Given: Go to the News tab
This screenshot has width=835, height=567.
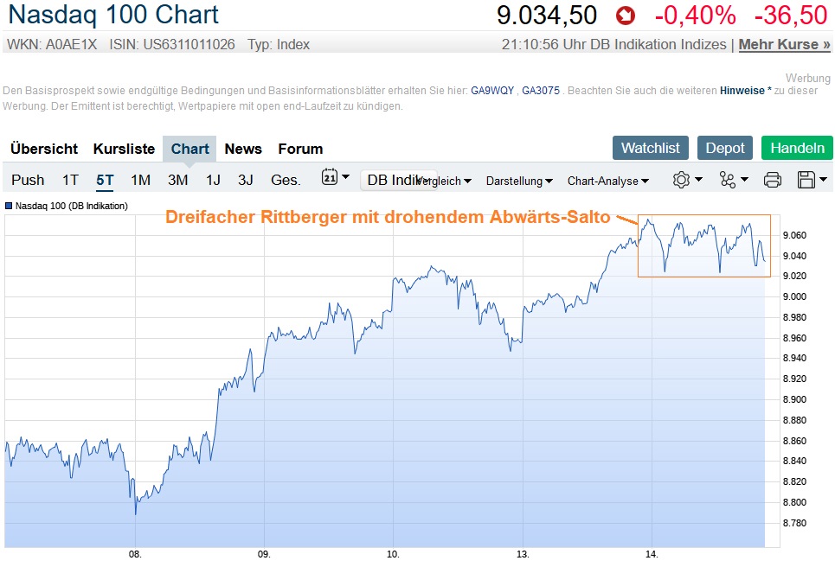Looking at the screenshot, I should (x=243, y=149).
